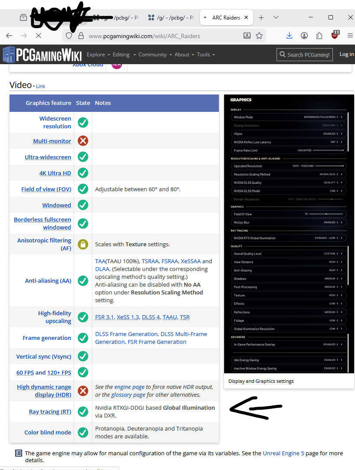Open the Tools dropdown menu
Image resolution: width=355 pixels, height=470 pixels.
tap(206, 55)
